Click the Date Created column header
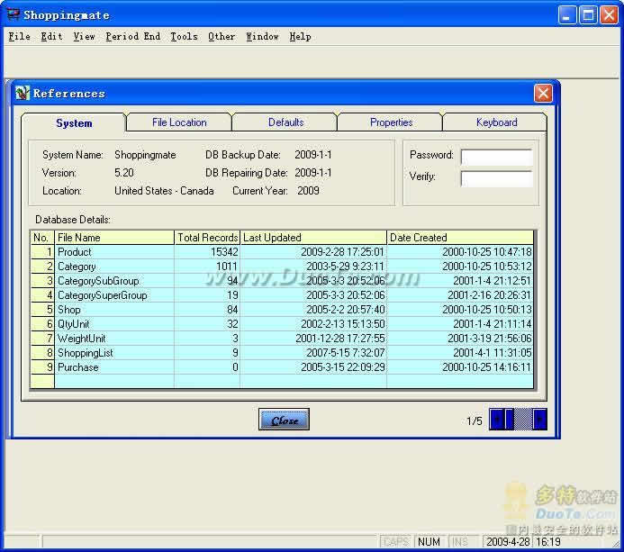Image resolution: width=624 pixels, height=552 pixels. [x=460, y=238]
